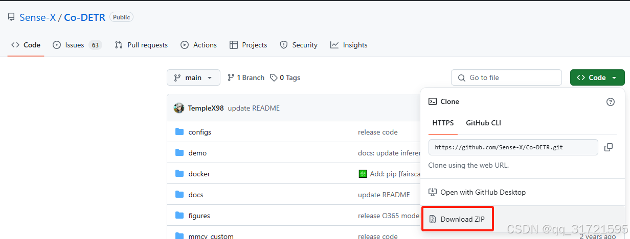Image resolution: width=630 pixels, height=239 pixels.
Task: Click the Issues circle icon
Action: click(57, 45)
